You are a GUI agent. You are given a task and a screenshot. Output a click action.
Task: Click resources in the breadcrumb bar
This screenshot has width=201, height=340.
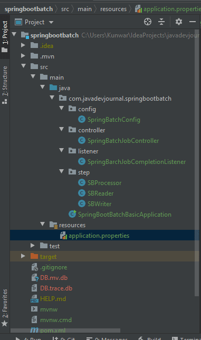pos(113,9)
